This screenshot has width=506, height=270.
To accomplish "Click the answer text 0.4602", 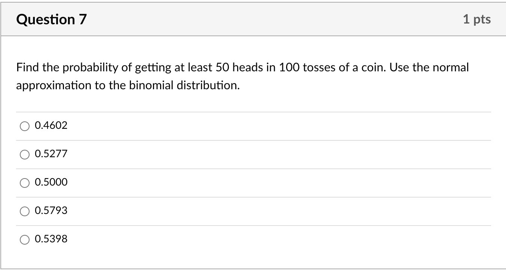I will pyautogui.click(x=50, y=125).
